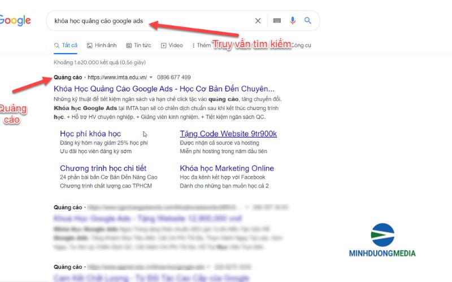Open the Công cụ tools option

point(301,45)
